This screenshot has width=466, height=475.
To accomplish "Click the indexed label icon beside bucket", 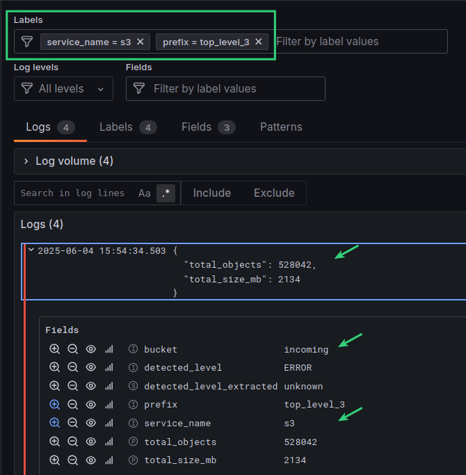I will pos(133,349).
